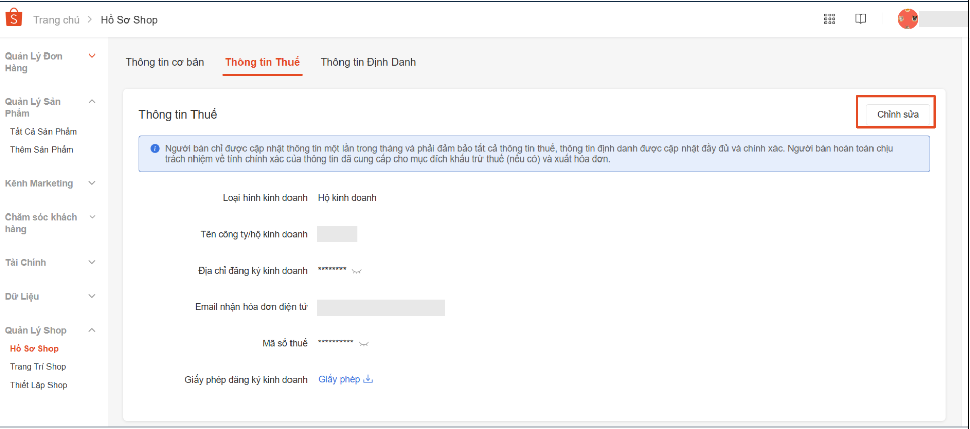Click the Chỉnh sửa button

point(897,114)
